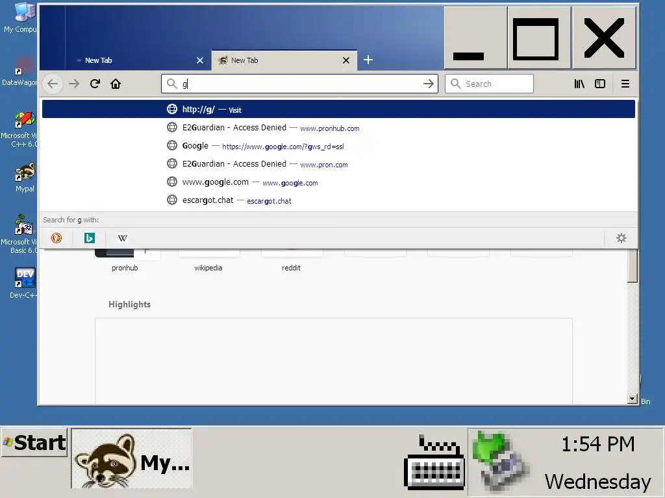Click the 1:54 PM clock

point(597,444)
